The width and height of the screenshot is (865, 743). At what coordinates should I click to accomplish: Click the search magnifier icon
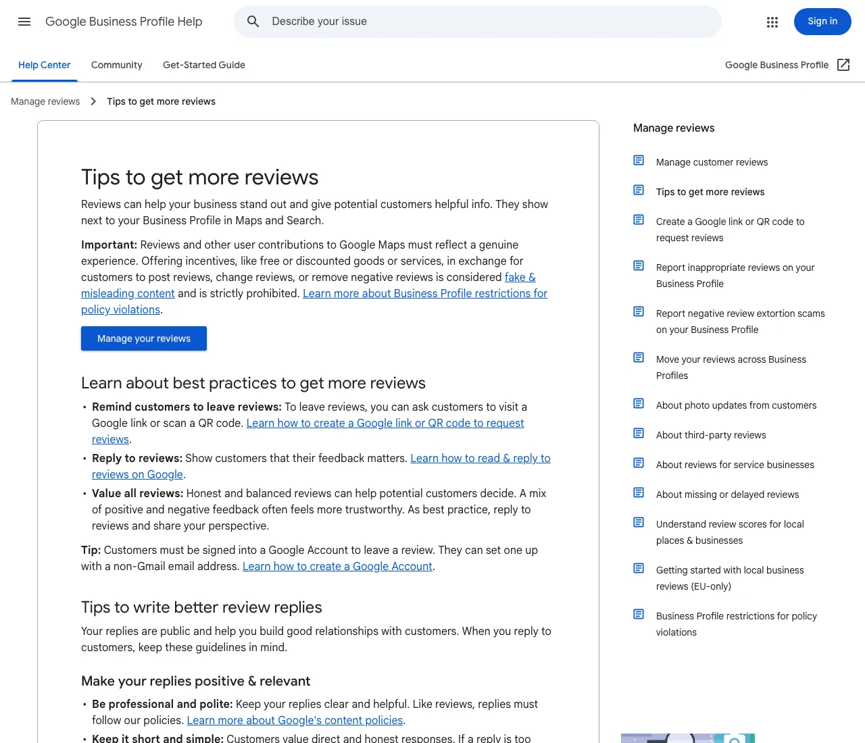253,22
